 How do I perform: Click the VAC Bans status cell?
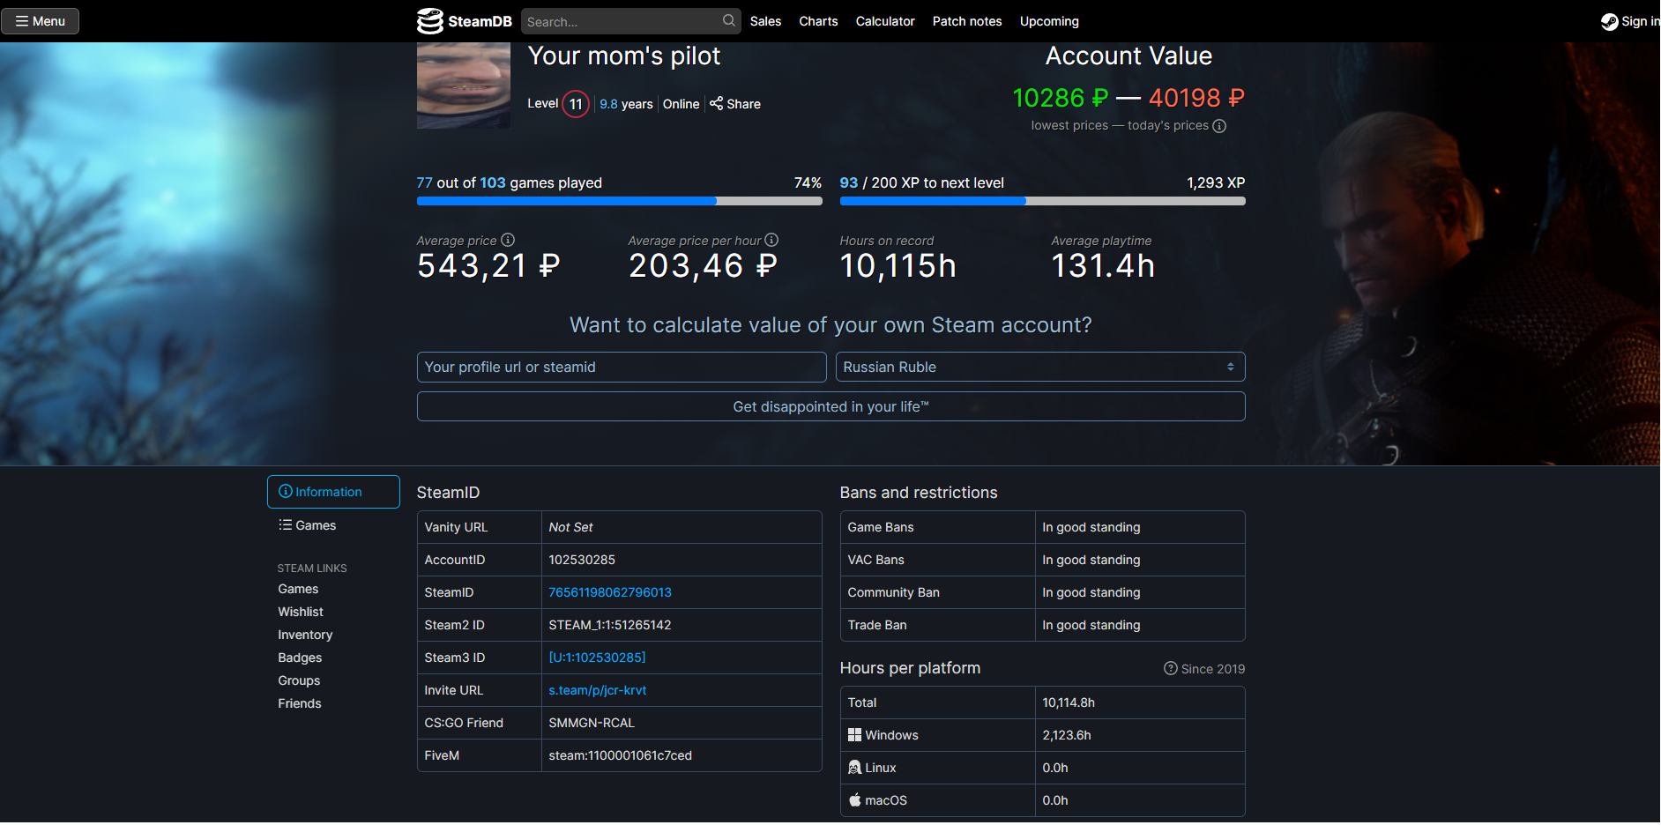coord(1139,560)
